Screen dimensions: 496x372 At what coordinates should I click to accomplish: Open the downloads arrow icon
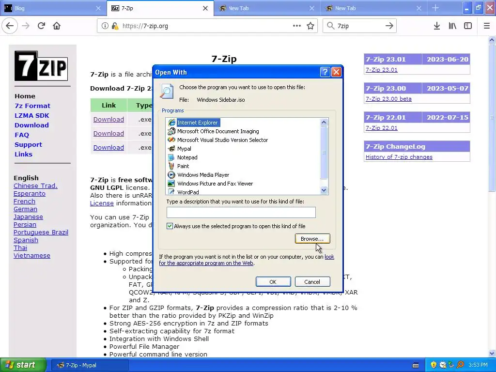click(x=437, y=26)
